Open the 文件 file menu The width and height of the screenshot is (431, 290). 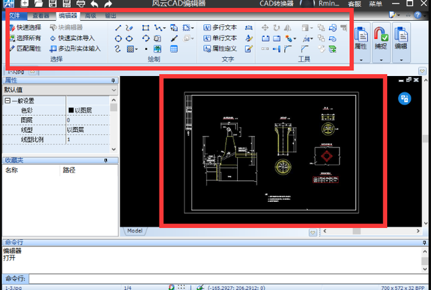[x=15, y=14]
